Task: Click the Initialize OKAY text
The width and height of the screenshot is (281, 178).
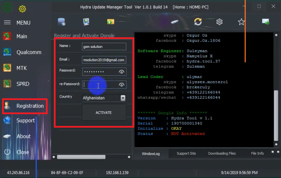Action: click(176, 128)
